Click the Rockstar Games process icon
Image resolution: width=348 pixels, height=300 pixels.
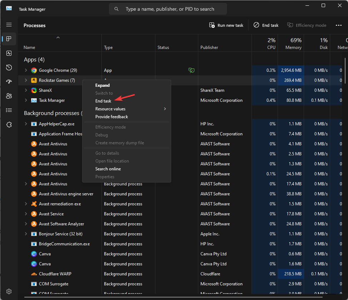pos(34,80)
